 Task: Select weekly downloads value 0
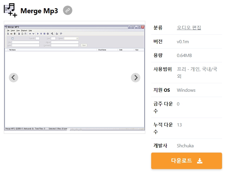(x=178, y=104)
